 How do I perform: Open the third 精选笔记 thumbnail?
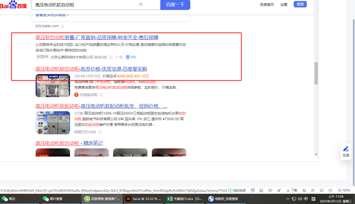tap(130, 152)
